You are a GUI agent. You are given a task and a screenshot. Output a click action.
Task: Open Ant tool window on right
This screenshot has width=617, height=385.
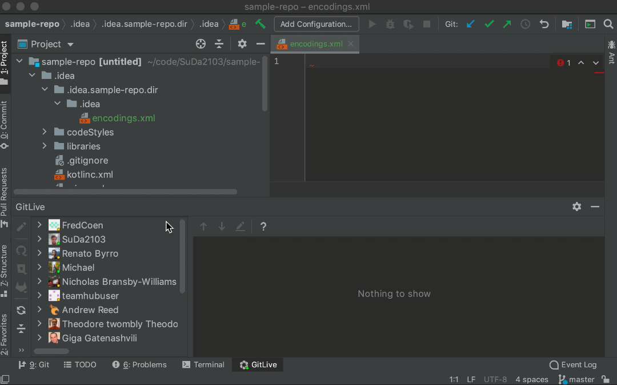pyautogui.click(x=611, y=52)
